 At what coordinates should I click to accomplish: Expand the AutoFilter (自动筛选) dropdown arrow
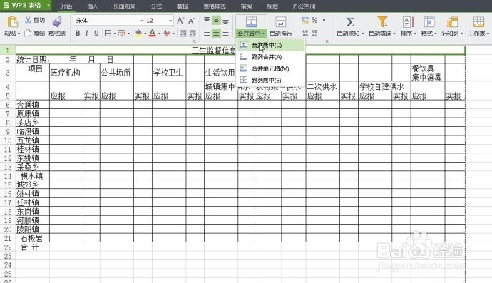tap(394, 34)
